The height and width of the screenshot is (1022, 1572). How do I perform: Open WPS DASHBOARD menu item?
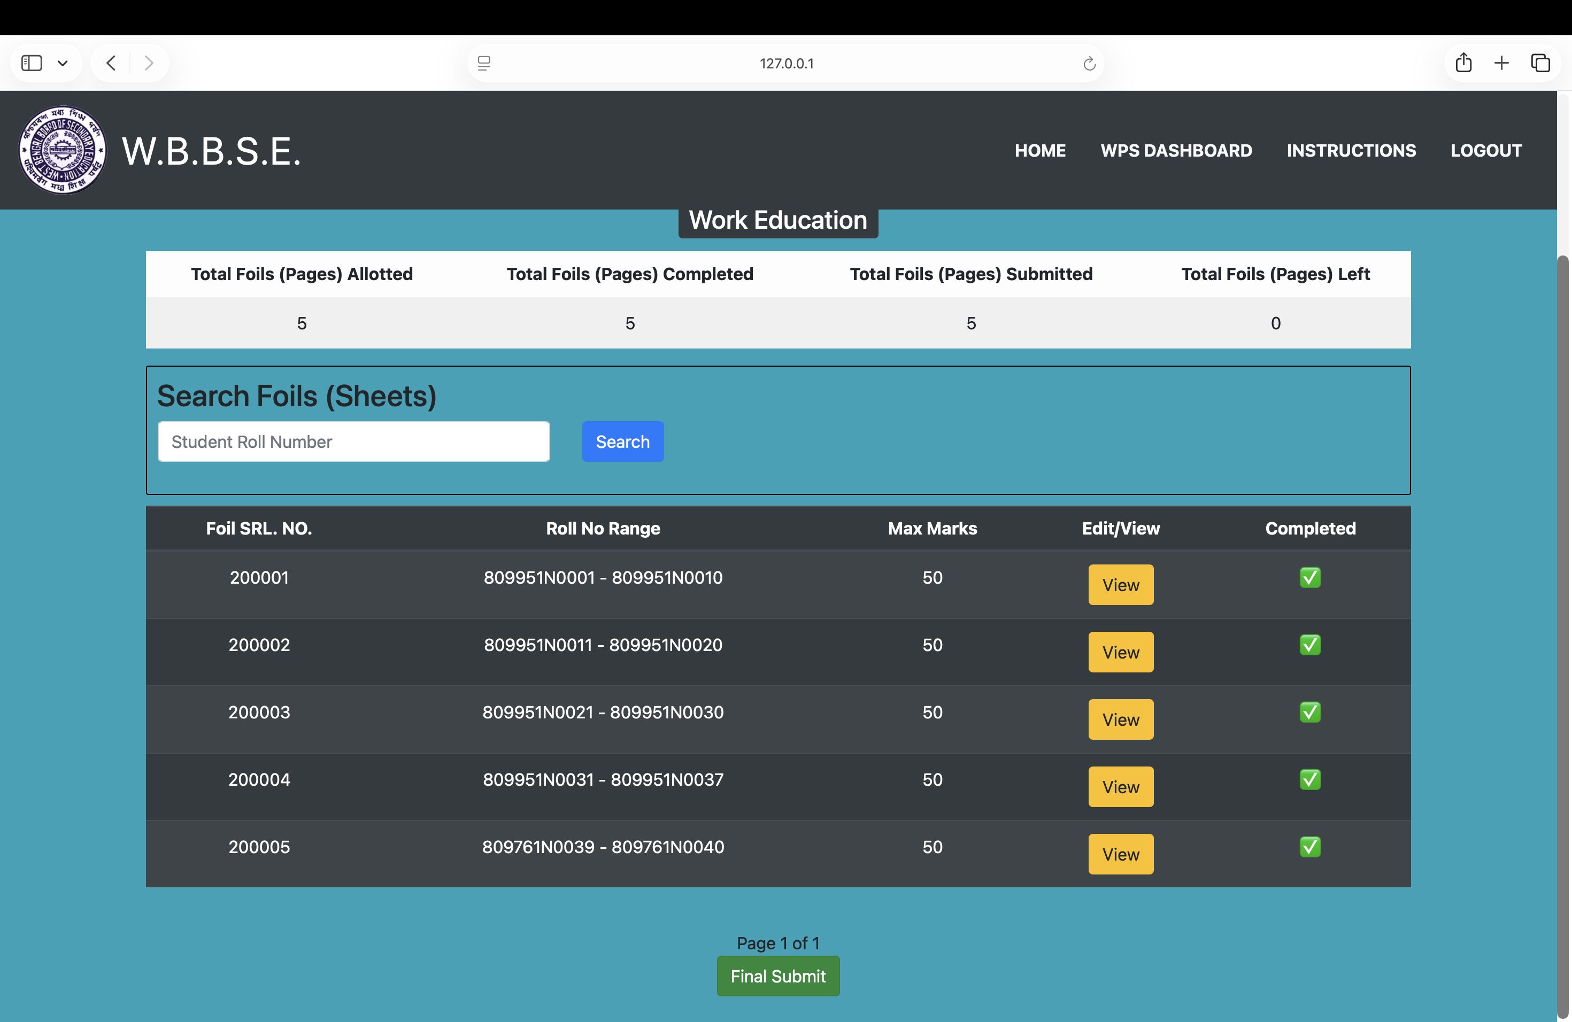point(1176,151)
